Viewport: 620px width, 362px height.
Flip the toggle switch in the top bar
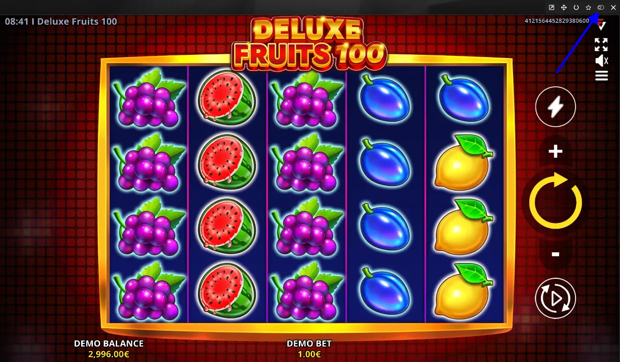[x=601, y=7]
